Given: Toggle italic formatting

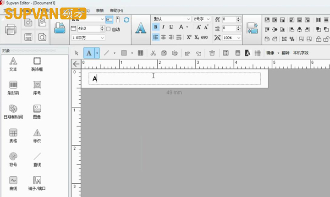Looking at the screenshot, I should (164, 27).
